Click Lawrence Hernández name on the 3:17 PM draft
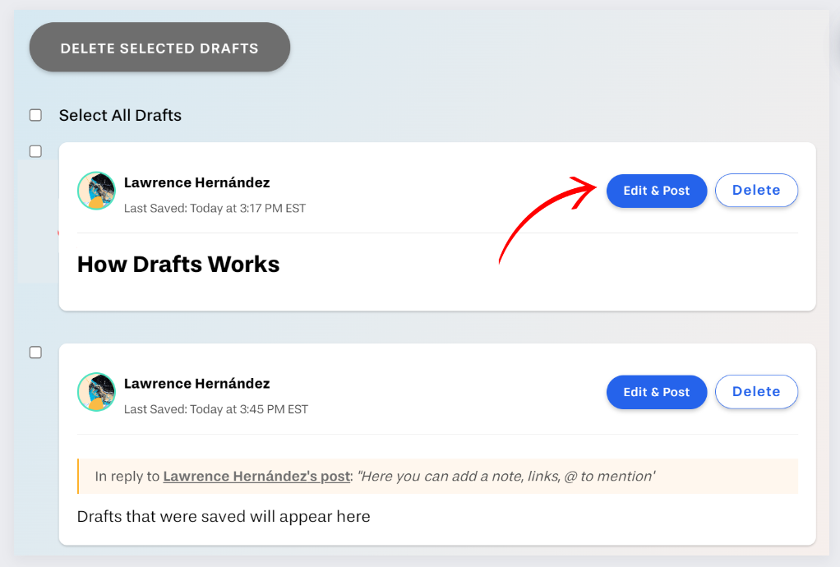The height and width of the screenshot is (567, 840). pos(196,182)
